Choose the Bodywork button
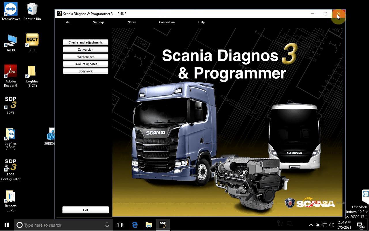The height and width of the screenshot is (231, 369). point(86,71)
